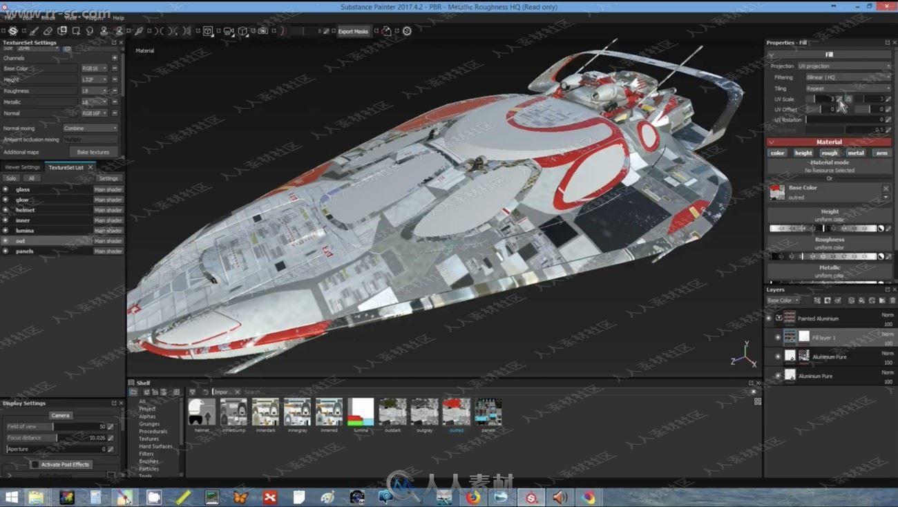Toggle the panels texture set visibility

pos(6,251)
